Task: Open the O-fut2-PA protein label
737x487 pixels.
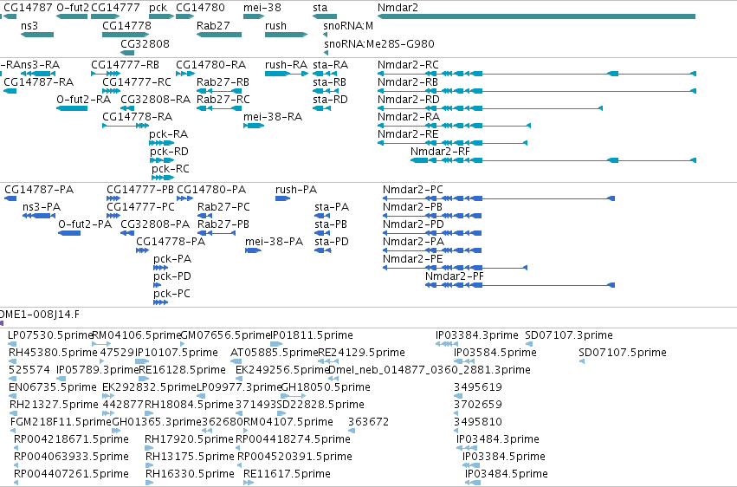Action: pos(85,224)
